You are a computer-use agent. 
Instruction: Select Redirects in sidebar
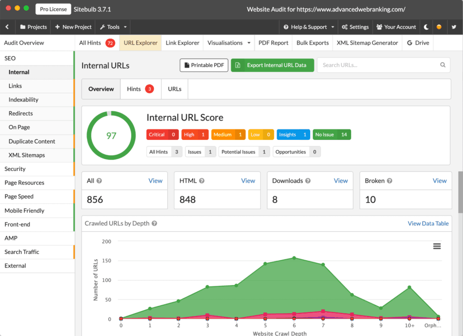tap(37, 114)
